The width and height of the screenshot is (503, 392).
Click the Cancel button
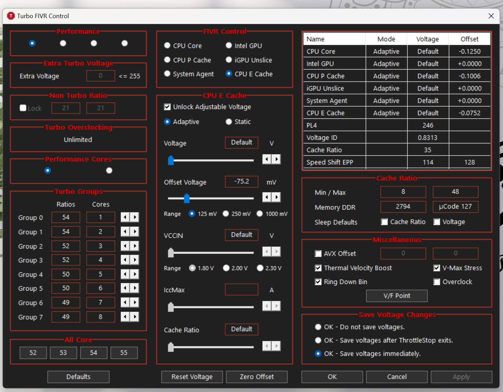point(397,377)
